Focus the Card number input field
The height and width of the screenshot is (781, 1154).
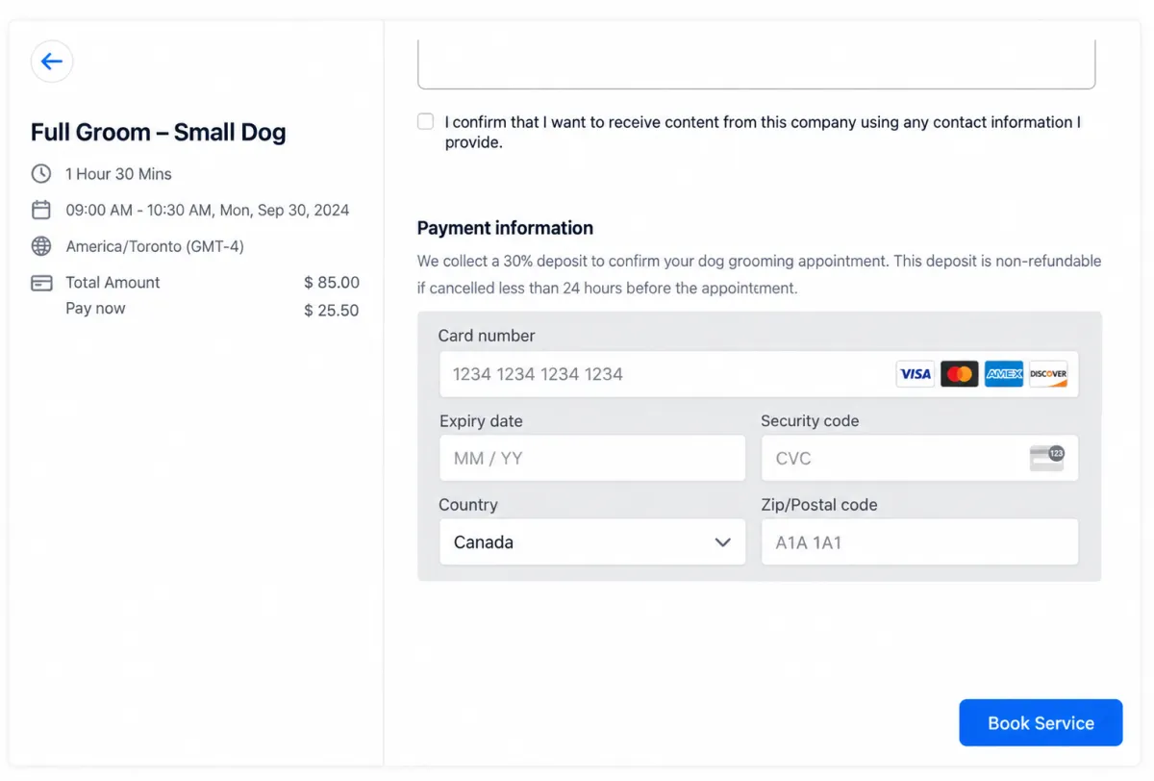pyautogui.click(x=759, y=374)
